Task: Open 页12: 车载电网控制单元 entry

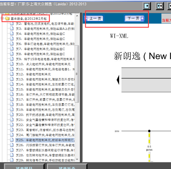Action: click(x=33, y=74)
